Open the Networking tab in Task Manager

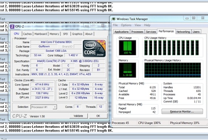(x=183, y=32)
